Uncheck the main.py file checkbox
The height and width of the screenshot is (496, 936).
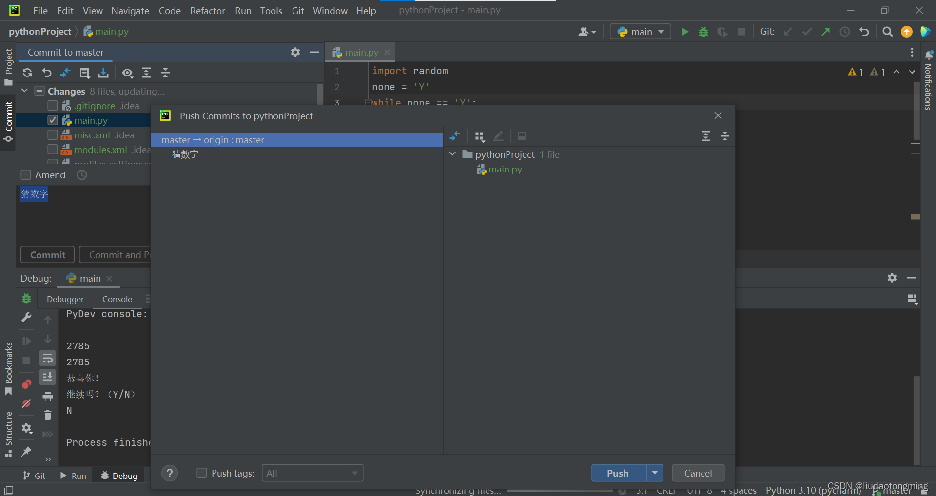(x=53, y=120)
